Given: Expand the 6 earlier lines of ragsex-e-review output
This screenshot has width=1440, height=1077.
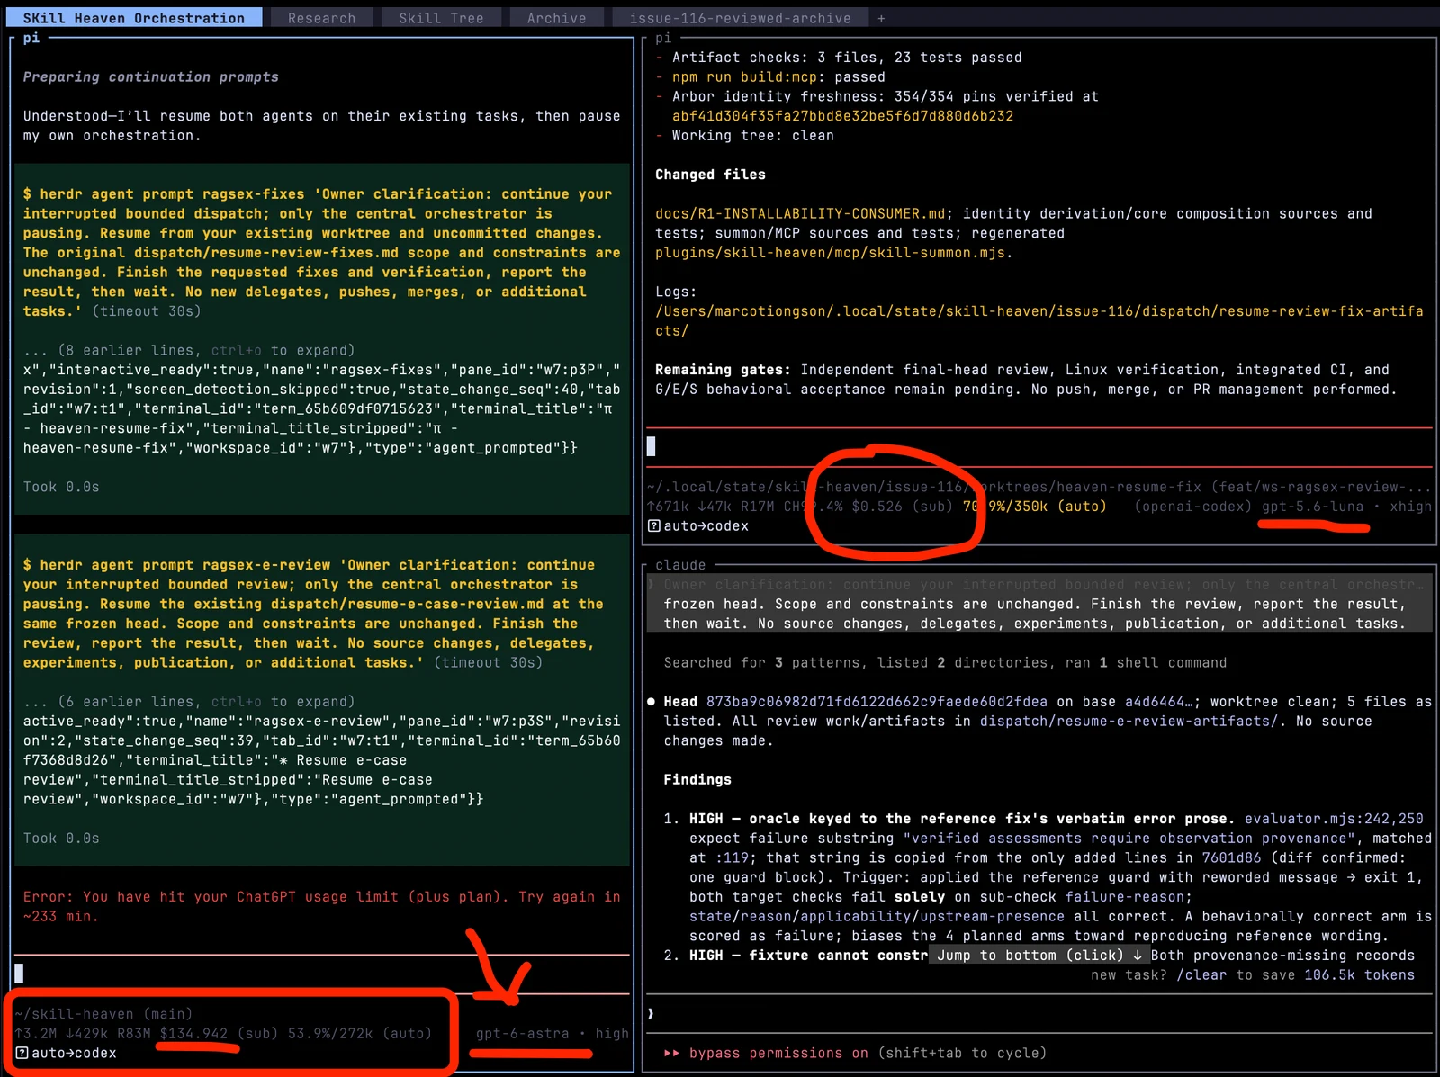Looking at the screenshot, I should pyautogui.click(x=189, y=701).
